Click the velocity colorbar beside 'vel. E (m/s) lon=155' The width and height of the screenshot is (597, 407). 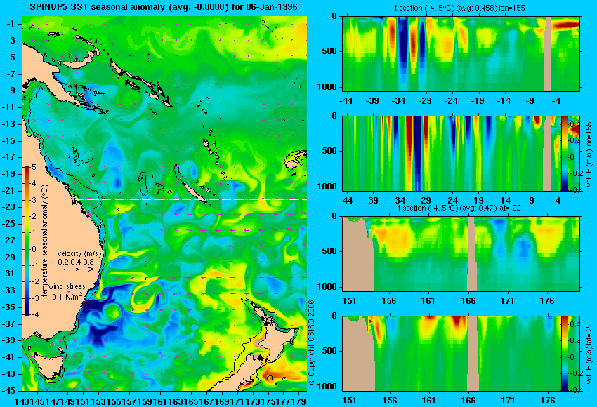(x=564, y=153)
